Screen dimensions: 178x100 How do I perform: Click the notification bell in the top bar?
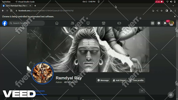click(x=99, y=2)
